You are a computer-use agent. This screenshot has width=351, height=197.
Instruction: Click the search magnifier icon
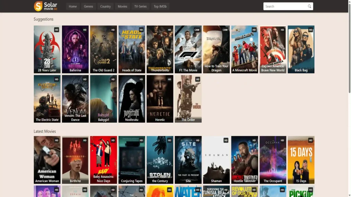310,6
